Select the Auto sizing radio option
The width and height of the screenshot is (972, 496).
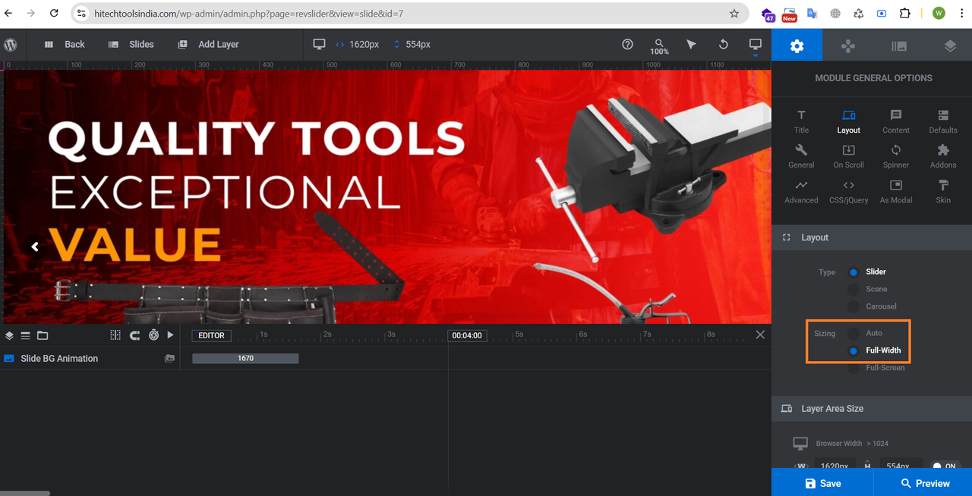tap(854, 333)
